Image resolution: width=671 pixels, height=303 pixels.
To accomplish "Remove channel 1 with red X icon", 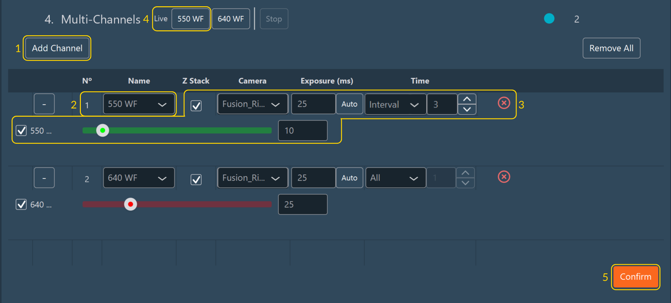I will (504, 103).
